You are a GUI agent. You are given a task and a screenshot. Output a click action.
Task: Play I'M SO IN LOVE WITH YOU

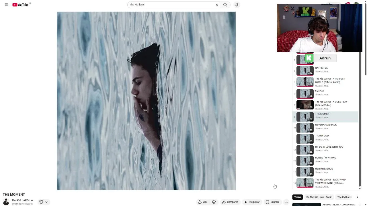click(x=325, y=150)
